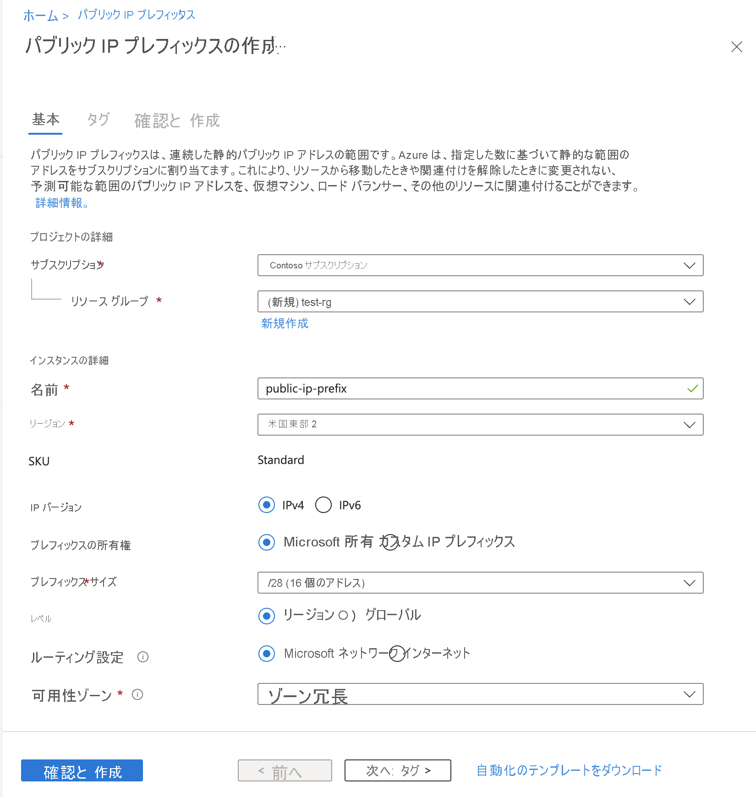The height and width of the screenshot is (797, 756).
Task: Select the IPv4 radio button
Action: point(267,505)
